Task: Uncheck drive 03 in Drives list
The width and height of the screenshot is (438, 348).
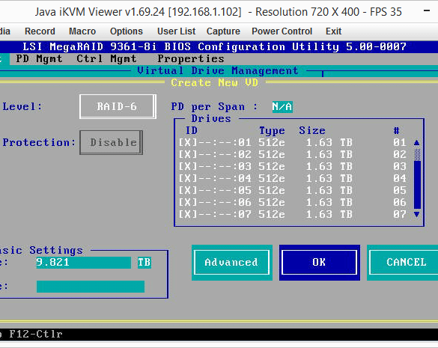Action: click(x=188, y=167)
